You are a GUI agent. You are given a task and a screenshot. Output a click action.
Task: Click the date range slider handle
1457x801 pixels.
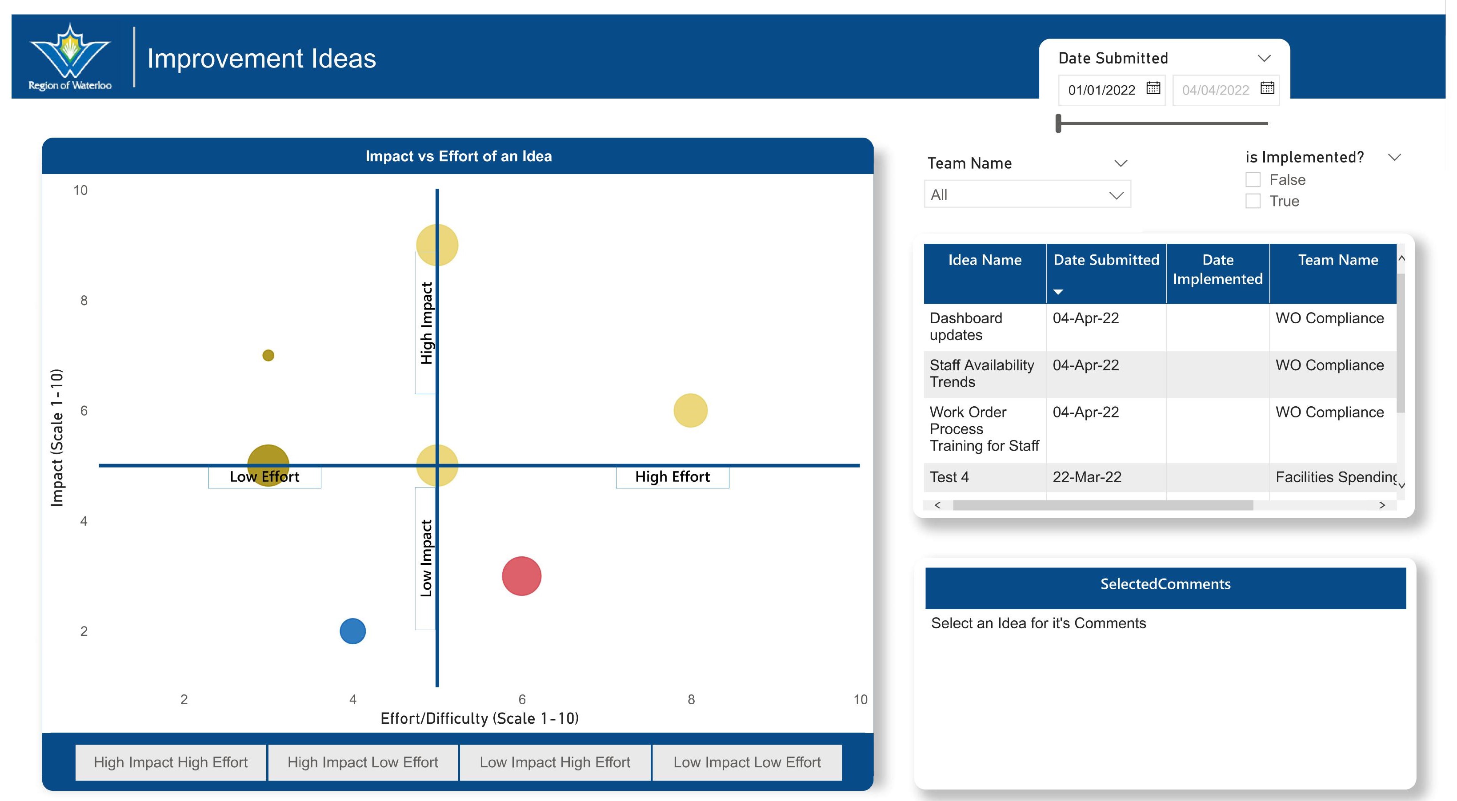1058,123
